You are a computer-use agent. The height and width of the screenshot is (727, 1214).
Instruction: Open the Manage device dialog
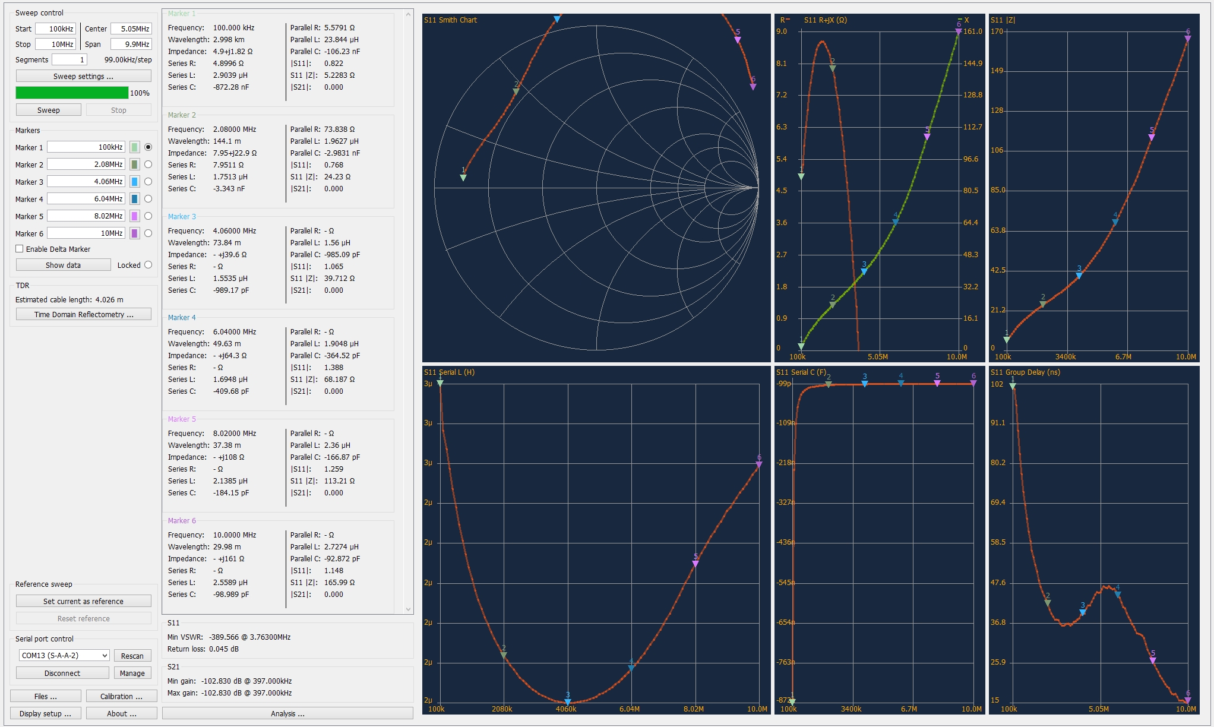[x=132, y=673]
